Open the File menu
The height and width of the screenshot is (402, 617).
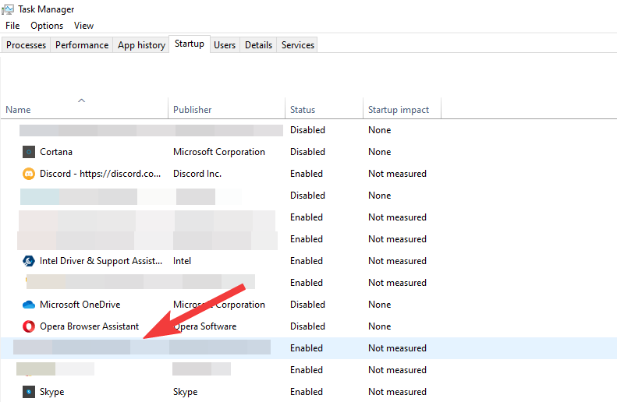(x=12, y=26)
